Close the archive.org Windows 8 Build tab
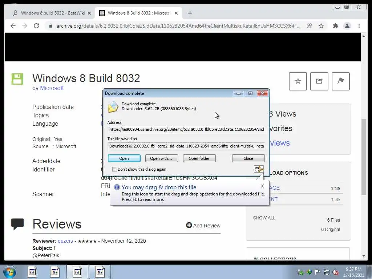 pyautogui.click(x=176, y=13)
